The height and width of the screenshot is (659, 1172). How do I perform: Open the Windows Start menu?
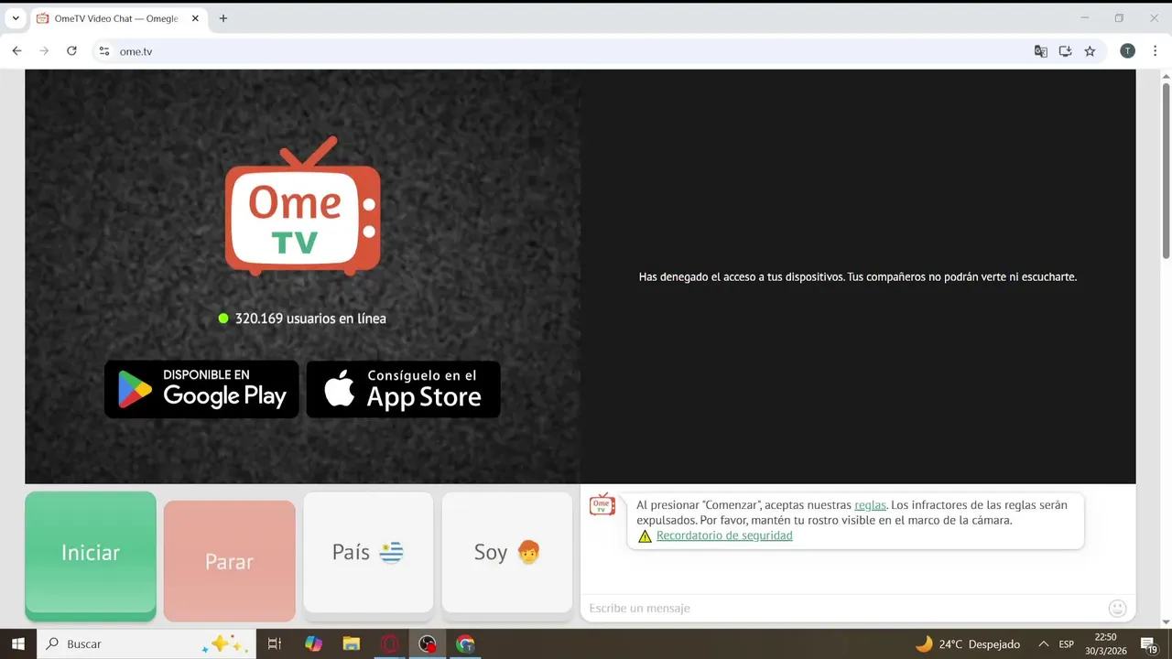coord(18,644)
